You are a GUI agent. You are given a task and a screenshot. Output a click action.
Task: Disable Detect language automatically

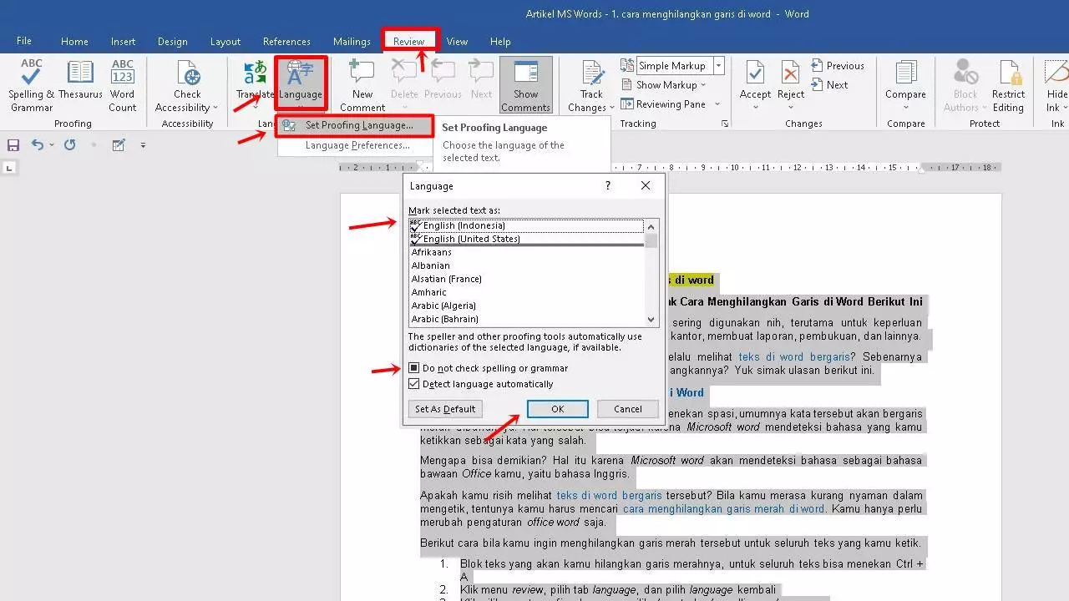(x=413, y=383)
